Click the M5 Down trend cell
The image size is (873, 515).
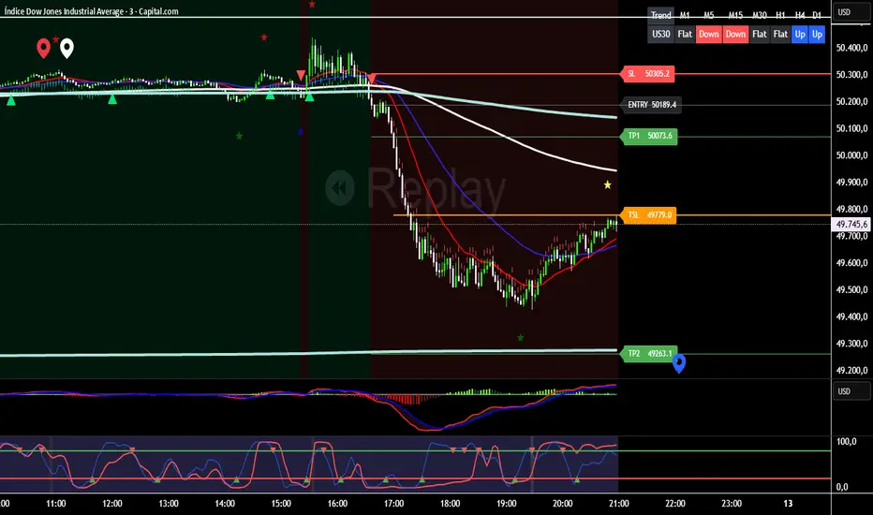[708, 34]
